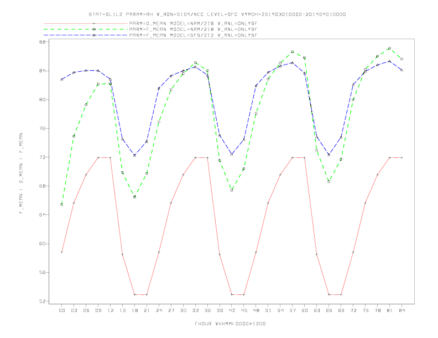The width and height of the screenshot is (438, 338).
Task: Click the blue triangle data point at hour 18
Action: click(x=134, y=155)
